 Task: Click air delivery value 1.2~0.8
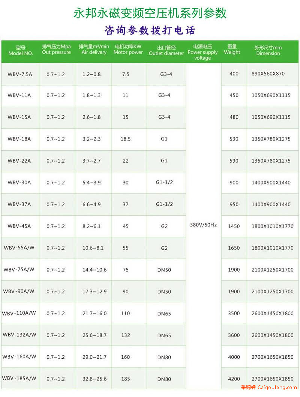[x=91, y=74]
